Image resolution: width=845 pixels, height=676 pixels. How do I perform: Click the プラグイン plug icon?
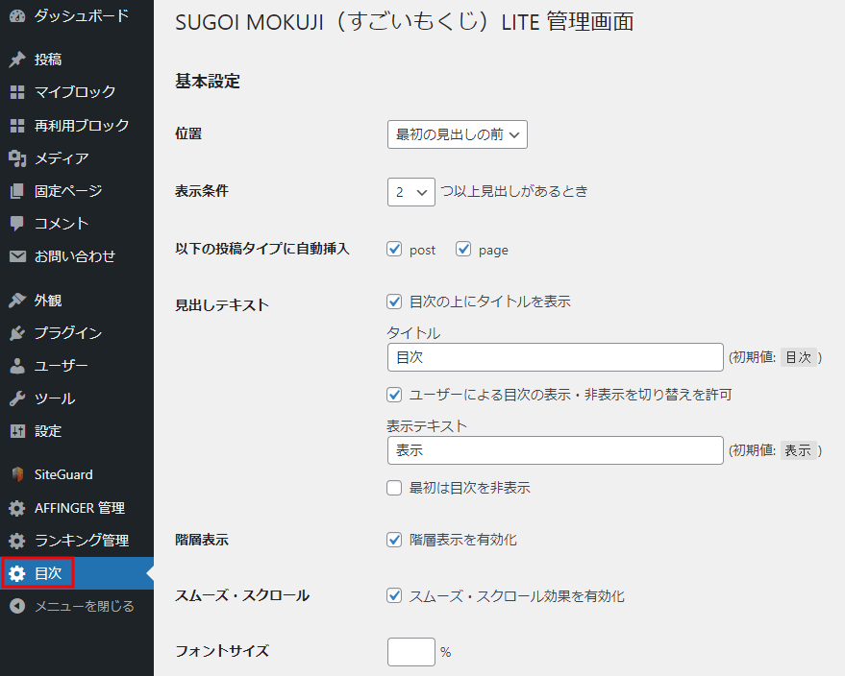click(17, 333)
